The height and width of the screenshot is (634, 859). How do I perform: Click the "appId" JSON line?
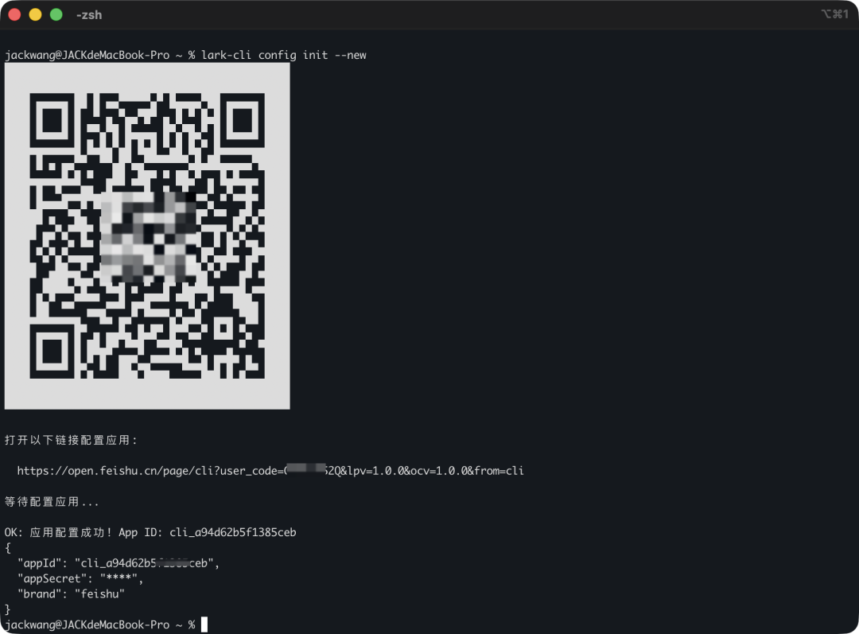[x=118, y=563]
